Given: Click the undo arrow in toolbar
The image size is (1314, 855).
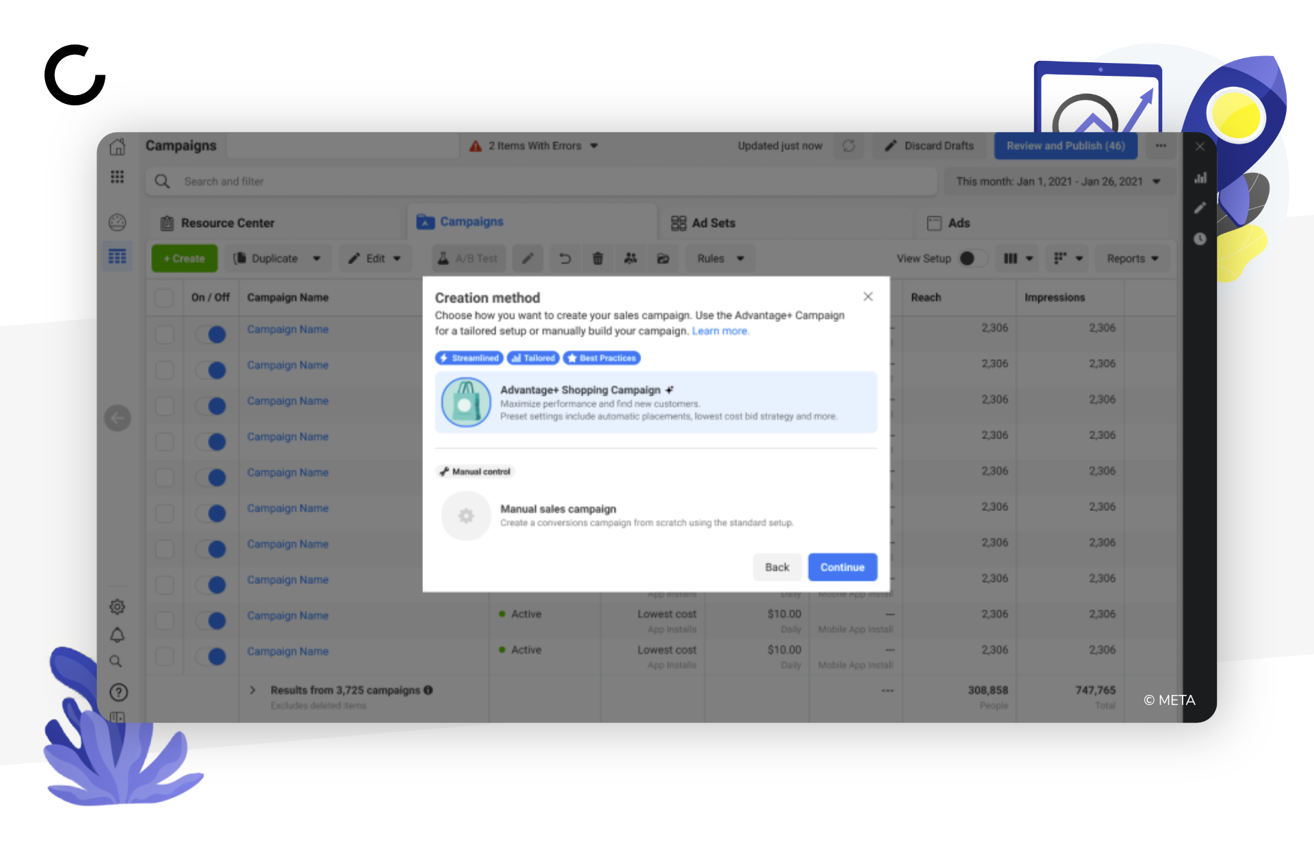Looking at the screenshot, I should pyautogui.click(x=565, y=259).
